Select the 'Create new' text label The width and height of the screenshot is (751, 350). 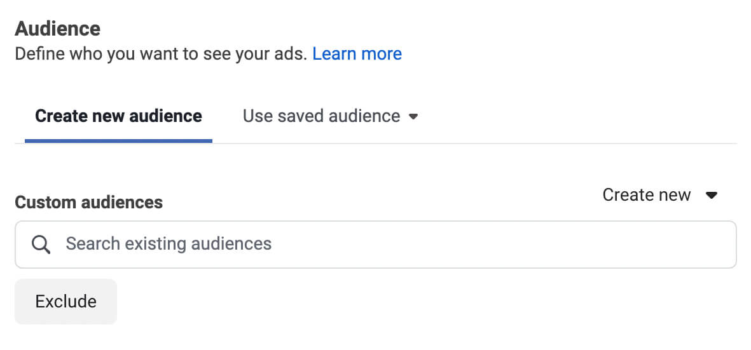(x=646, y=195)
